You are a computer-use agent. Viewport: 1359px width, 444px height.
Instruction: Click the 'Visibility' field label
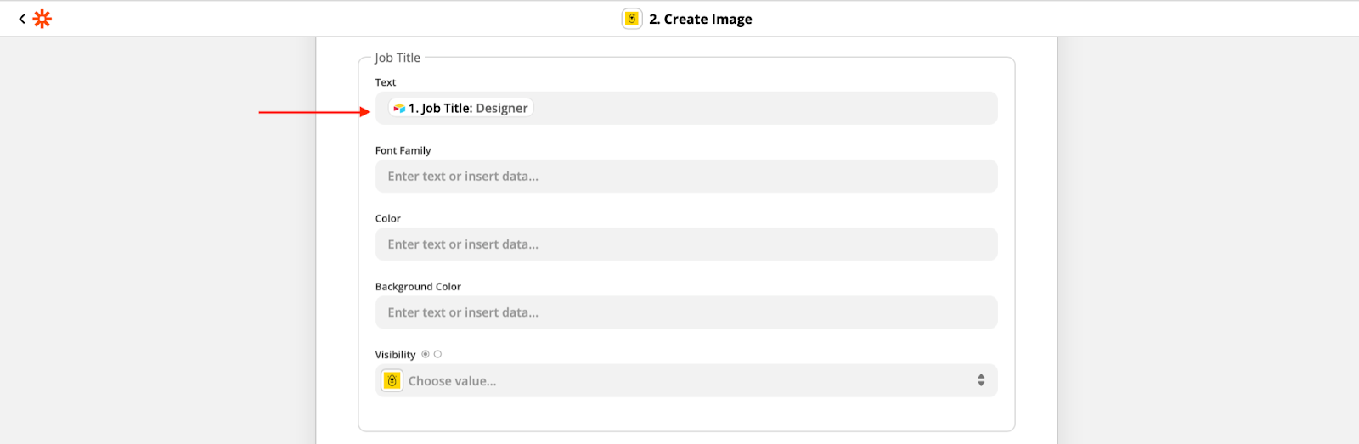coord(396,355)
